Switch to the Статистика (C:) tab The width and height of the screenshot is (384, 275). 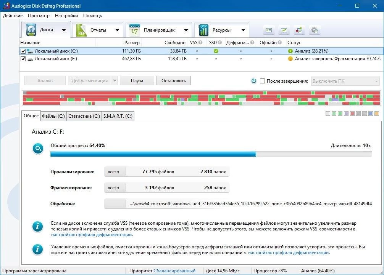pos(84,116)
